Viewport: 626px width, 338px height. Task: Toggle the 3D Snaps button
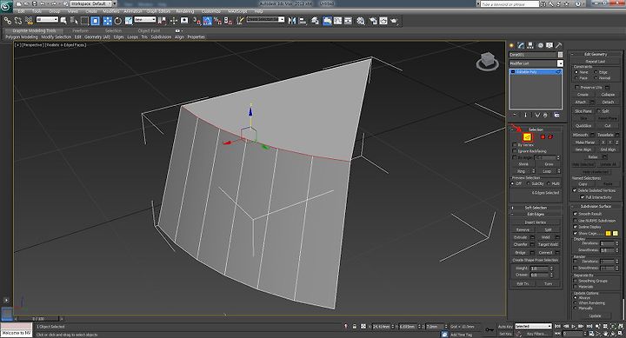(x=196, y=21)
